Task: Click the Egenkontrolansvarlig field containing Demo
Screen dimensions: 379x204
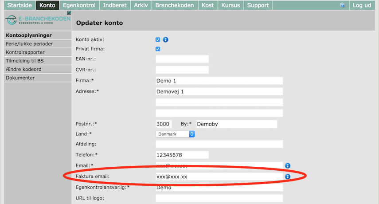Action: [219, 187]
